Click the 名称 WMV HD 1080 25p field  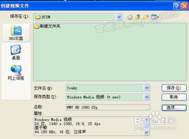(108, 107)
